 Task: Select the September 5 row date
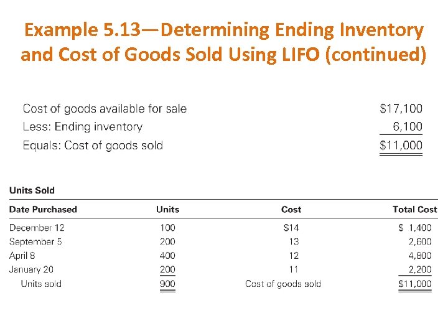[x=35, y=241]
